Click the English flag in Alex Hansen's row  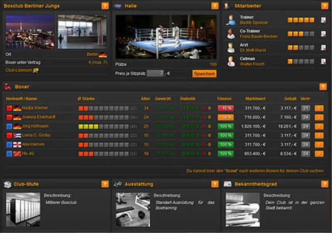click(17, 145)
